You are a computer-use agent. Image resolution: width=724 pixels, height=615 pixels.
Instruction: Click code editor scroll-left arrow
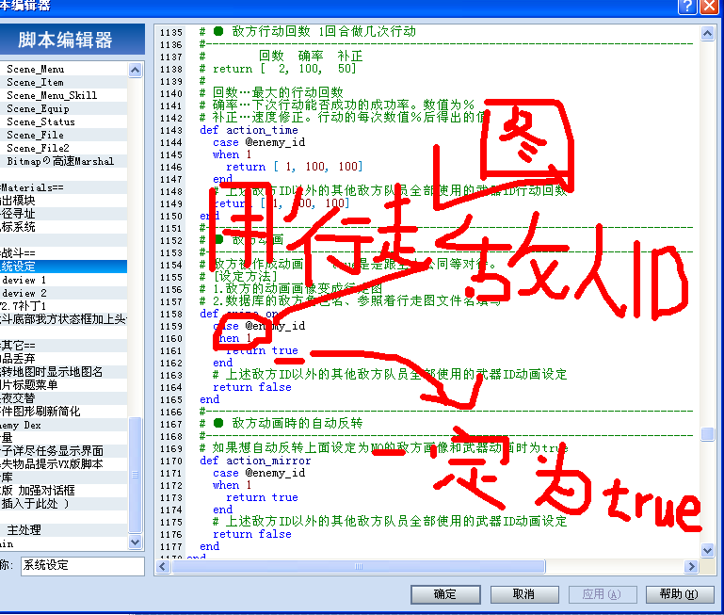pos(163,566)
